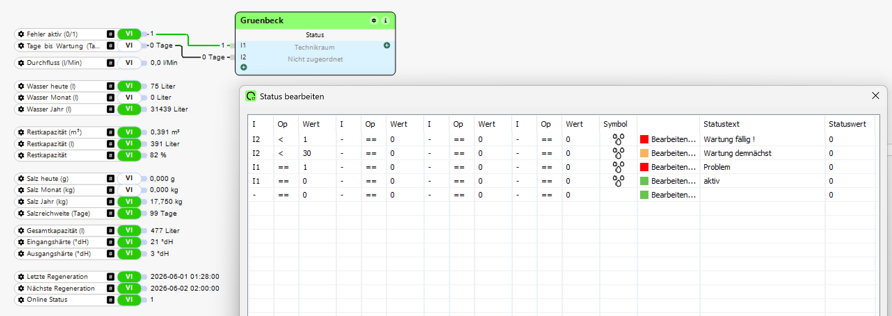Screen dimensions: 892x316
Task: Click the Technikraum room label
Action: click(314, 47)
